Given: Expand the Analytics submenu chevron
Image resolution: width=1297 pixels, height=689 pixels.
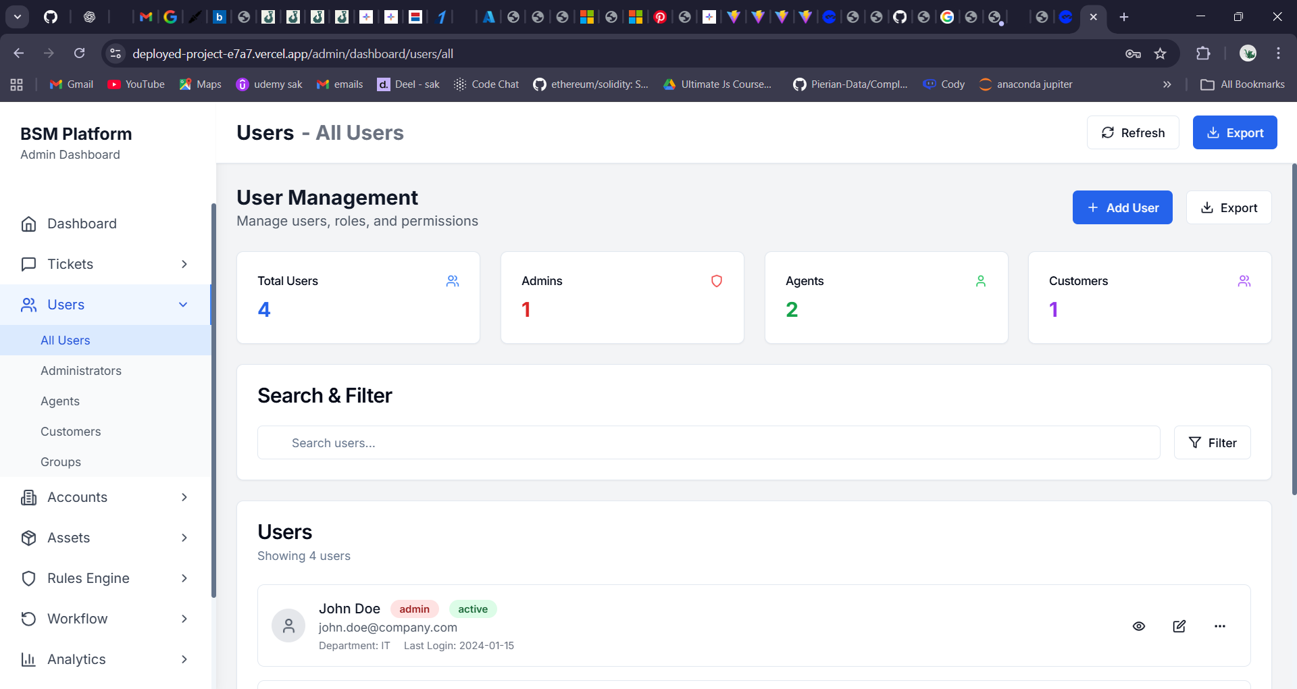Looking at the screenshot, I should pos(184,659).
